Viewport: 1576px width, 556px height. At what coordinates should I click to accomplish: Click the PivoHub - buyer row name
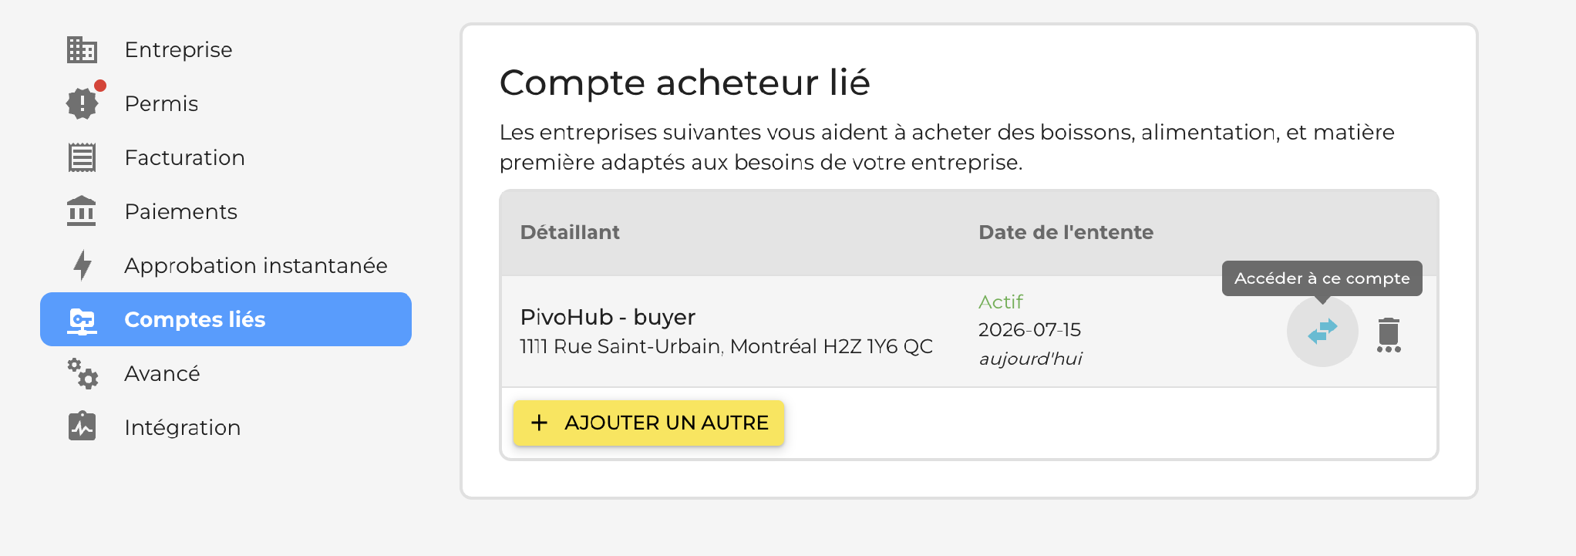tap(608, 317)
